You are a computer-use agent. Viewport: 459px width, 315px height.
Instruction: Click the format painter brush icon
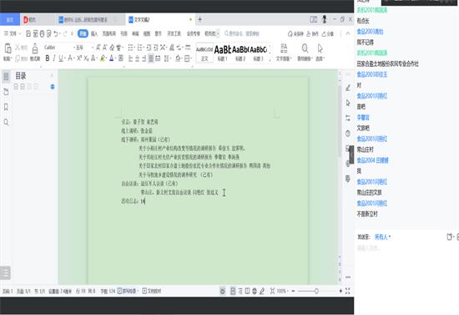(x=35, y=52)
